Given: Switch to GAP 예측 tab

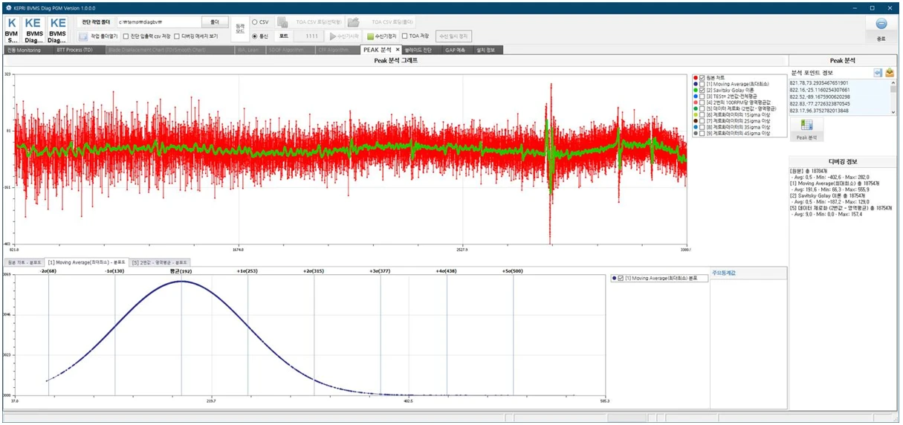Looking at the screenshot, I should click(x=456, y=50).
